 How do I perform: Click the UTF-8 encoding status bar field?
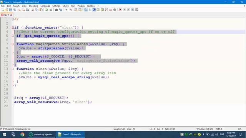click(219, 129)
